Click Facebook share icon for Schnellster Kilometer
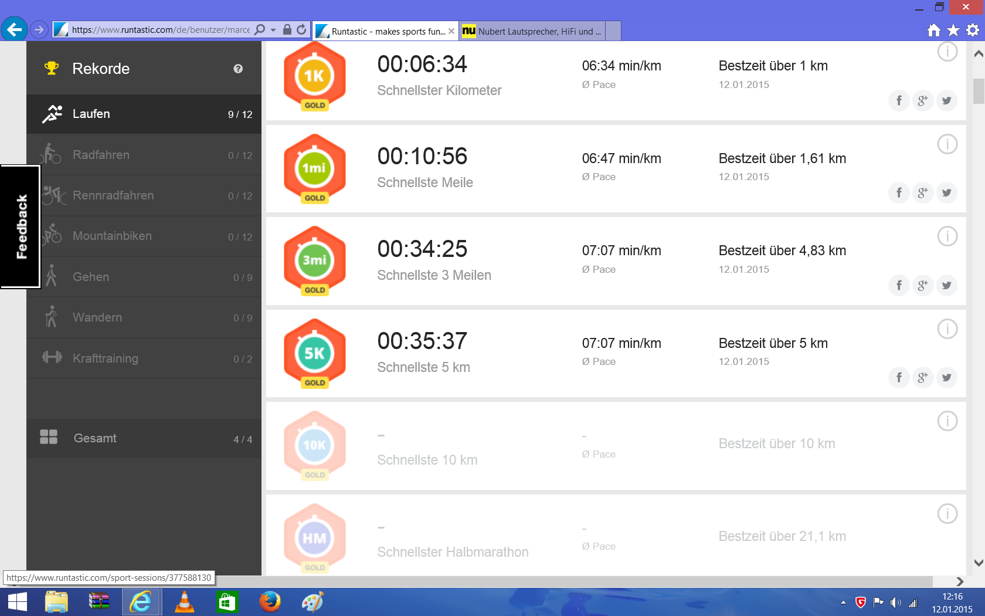Screen dimensions: 985x616 pyautogui.click(x=899, y=101)
